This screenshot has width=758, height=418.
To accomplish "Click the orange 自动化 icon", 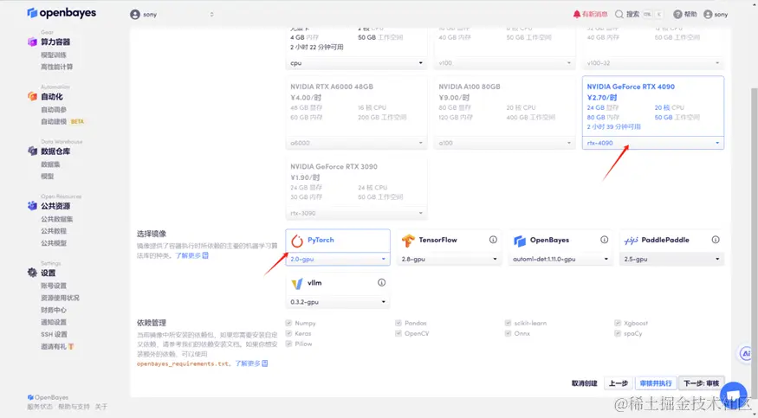I will pos(32,97).
